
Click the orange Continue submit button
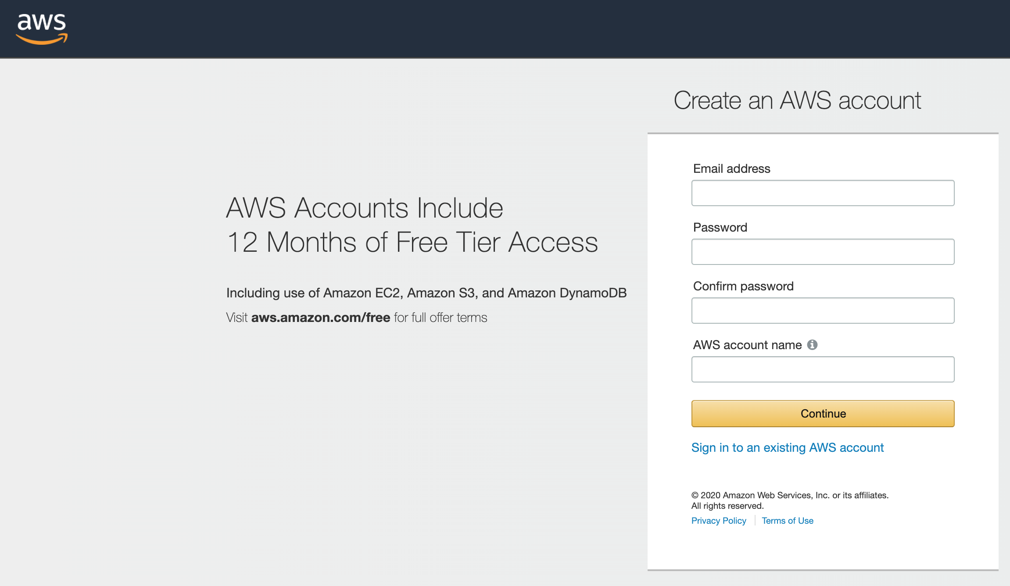coord(823,414)
